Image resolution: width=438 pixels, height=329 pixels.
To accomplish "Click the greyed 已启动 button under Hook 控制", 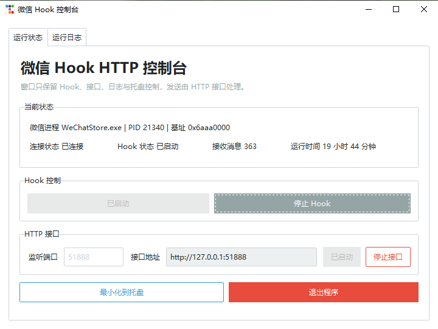I will click(118, 204).
